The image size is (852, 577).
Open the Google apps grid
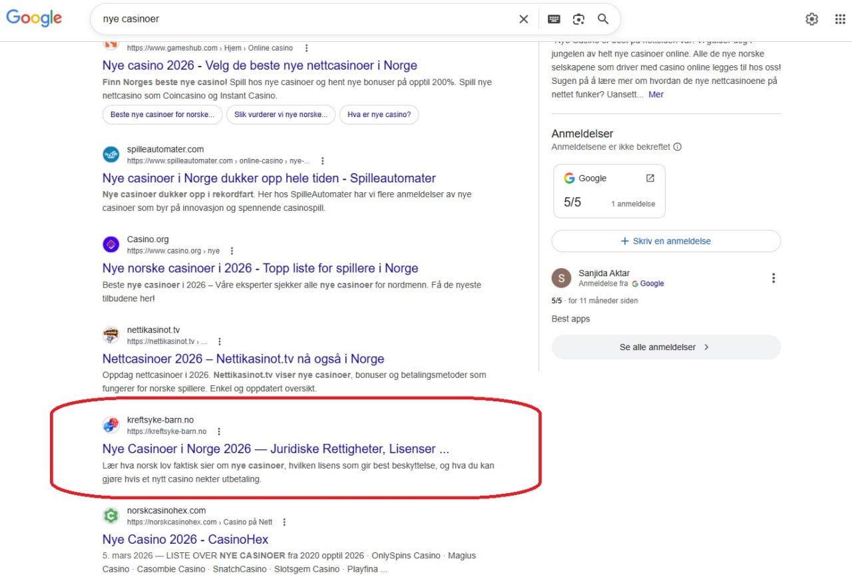[840, 19]
